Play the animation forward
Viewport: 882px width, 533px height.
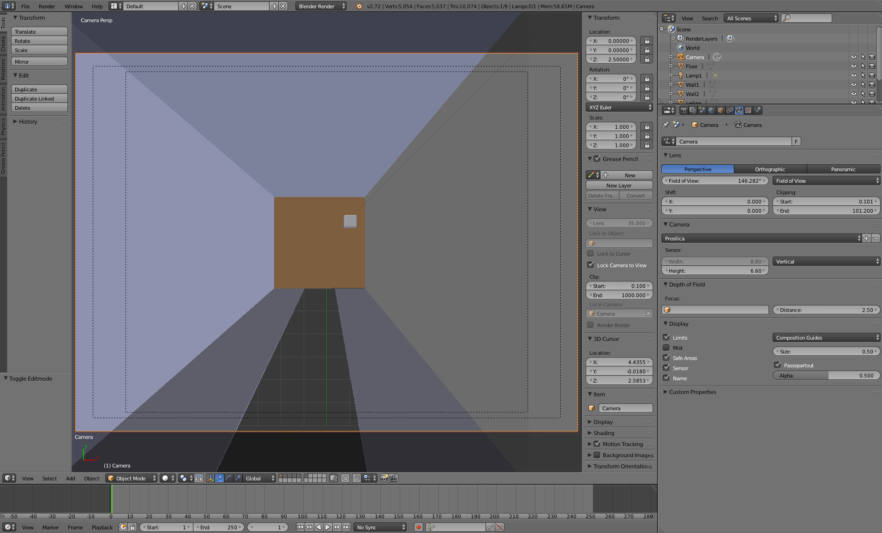tap(328, 527)
